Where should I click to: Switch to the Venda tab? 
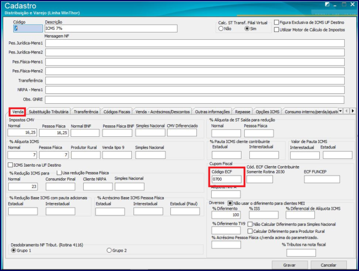pos(18,112)
